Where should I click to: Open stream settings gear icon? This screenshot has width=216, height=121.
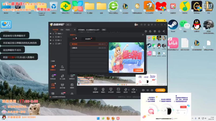click(x=152, y=90)
